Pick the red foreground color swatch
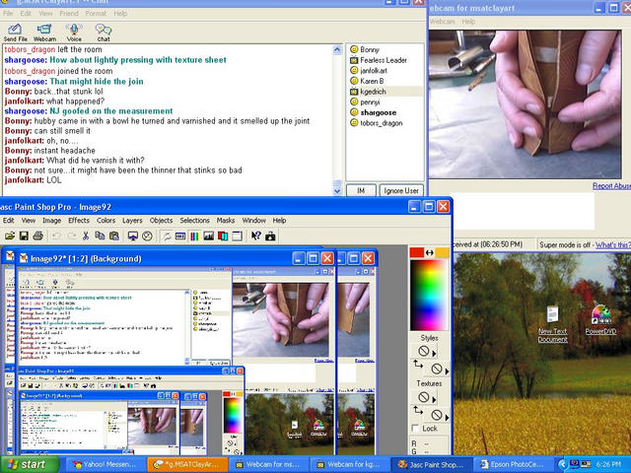Screen dimensions: 631x473 pyautogui.click(x=417, y=252)
